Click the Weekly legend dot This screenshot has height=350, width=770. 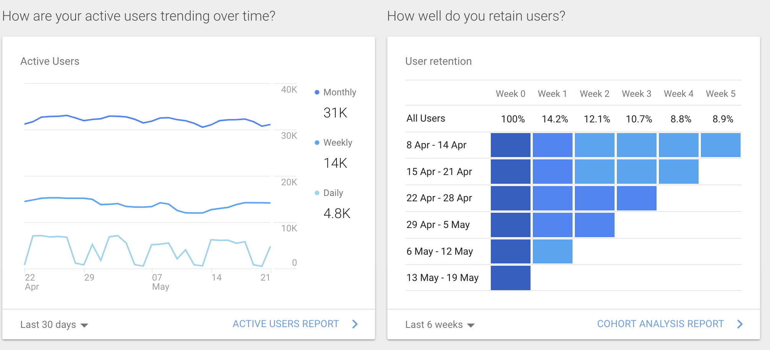317,143
